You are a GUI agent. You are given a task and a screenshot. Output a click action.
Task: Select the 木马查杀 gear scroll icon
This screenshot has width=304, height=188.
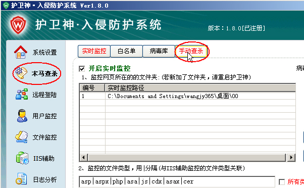(x=21, y=73)
